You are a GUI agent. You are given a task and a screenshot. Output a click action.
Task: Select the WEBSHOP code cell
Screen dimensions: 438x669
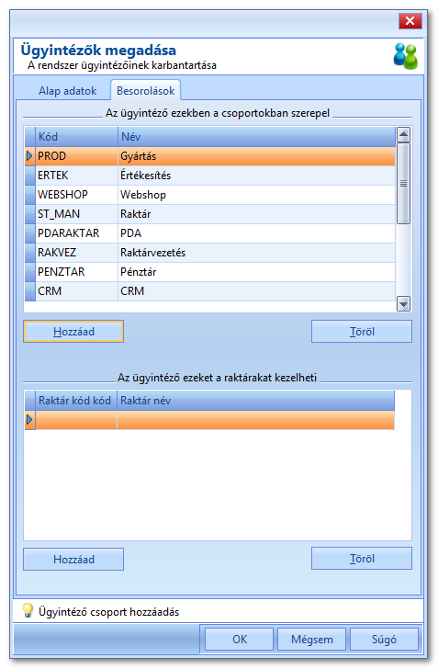click(77, 195)
